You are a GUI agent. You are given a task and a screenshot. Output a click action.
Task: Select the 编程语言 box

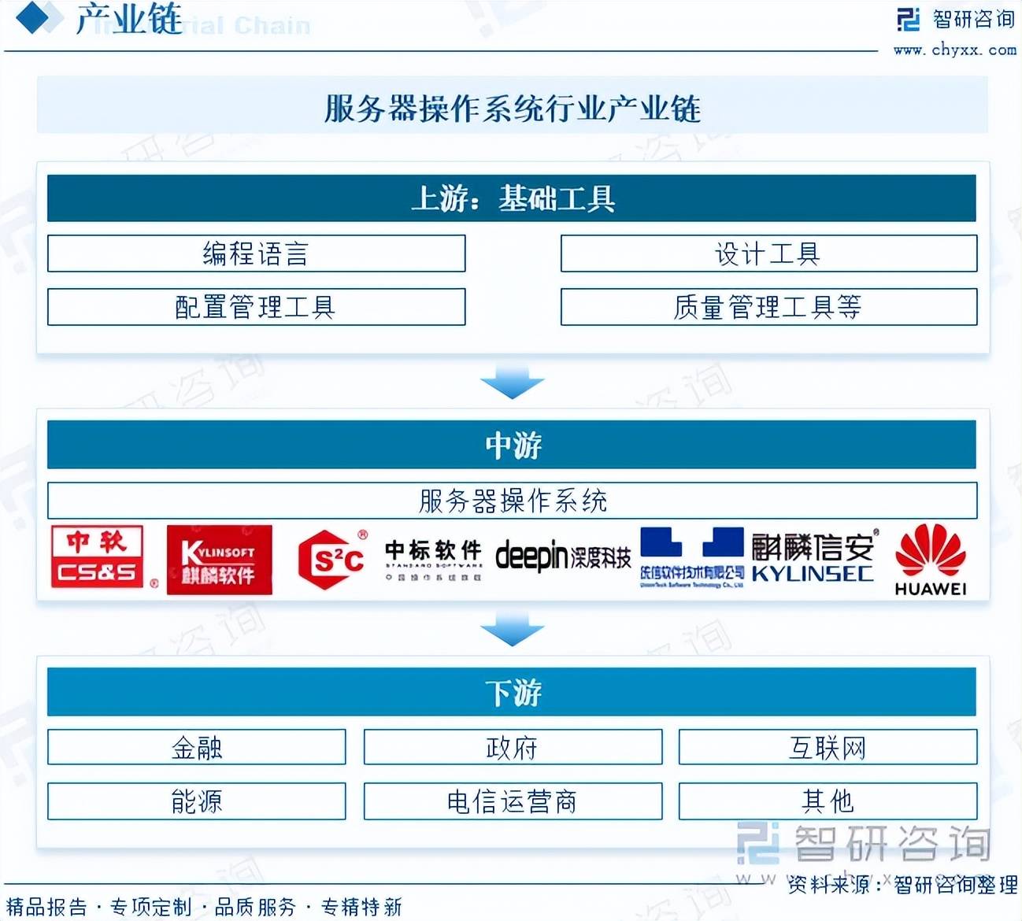coord(256,253)
